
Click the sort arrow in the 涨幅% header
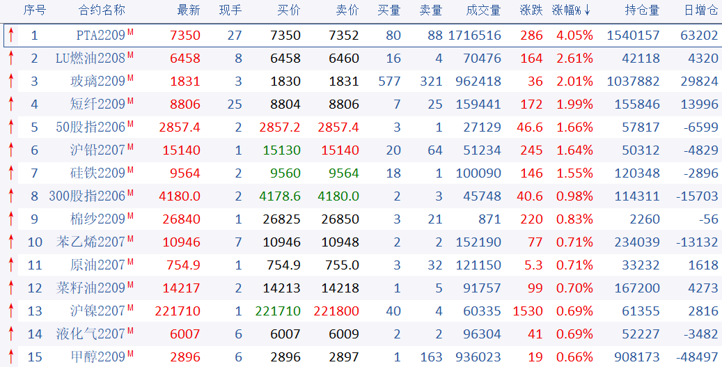[588, 10]
